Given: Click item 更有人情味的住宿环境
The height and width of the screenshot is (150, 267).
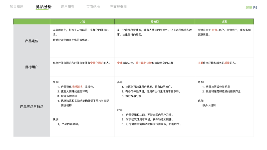Looking at the screenshot, I should pos(74,91).
